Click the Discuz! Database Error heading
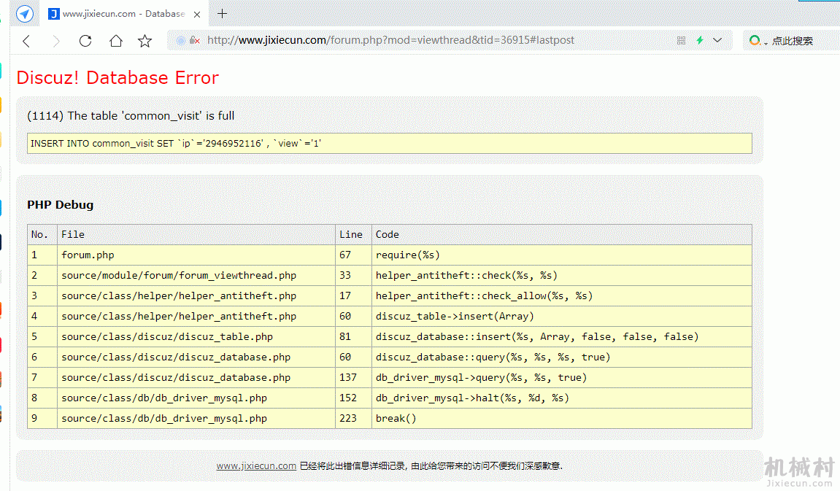840x491 pixels. coord(117,77)
